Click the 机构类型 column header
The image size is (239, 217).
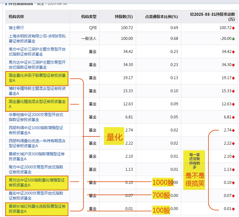pyautogui.click(x=89, y=17)
